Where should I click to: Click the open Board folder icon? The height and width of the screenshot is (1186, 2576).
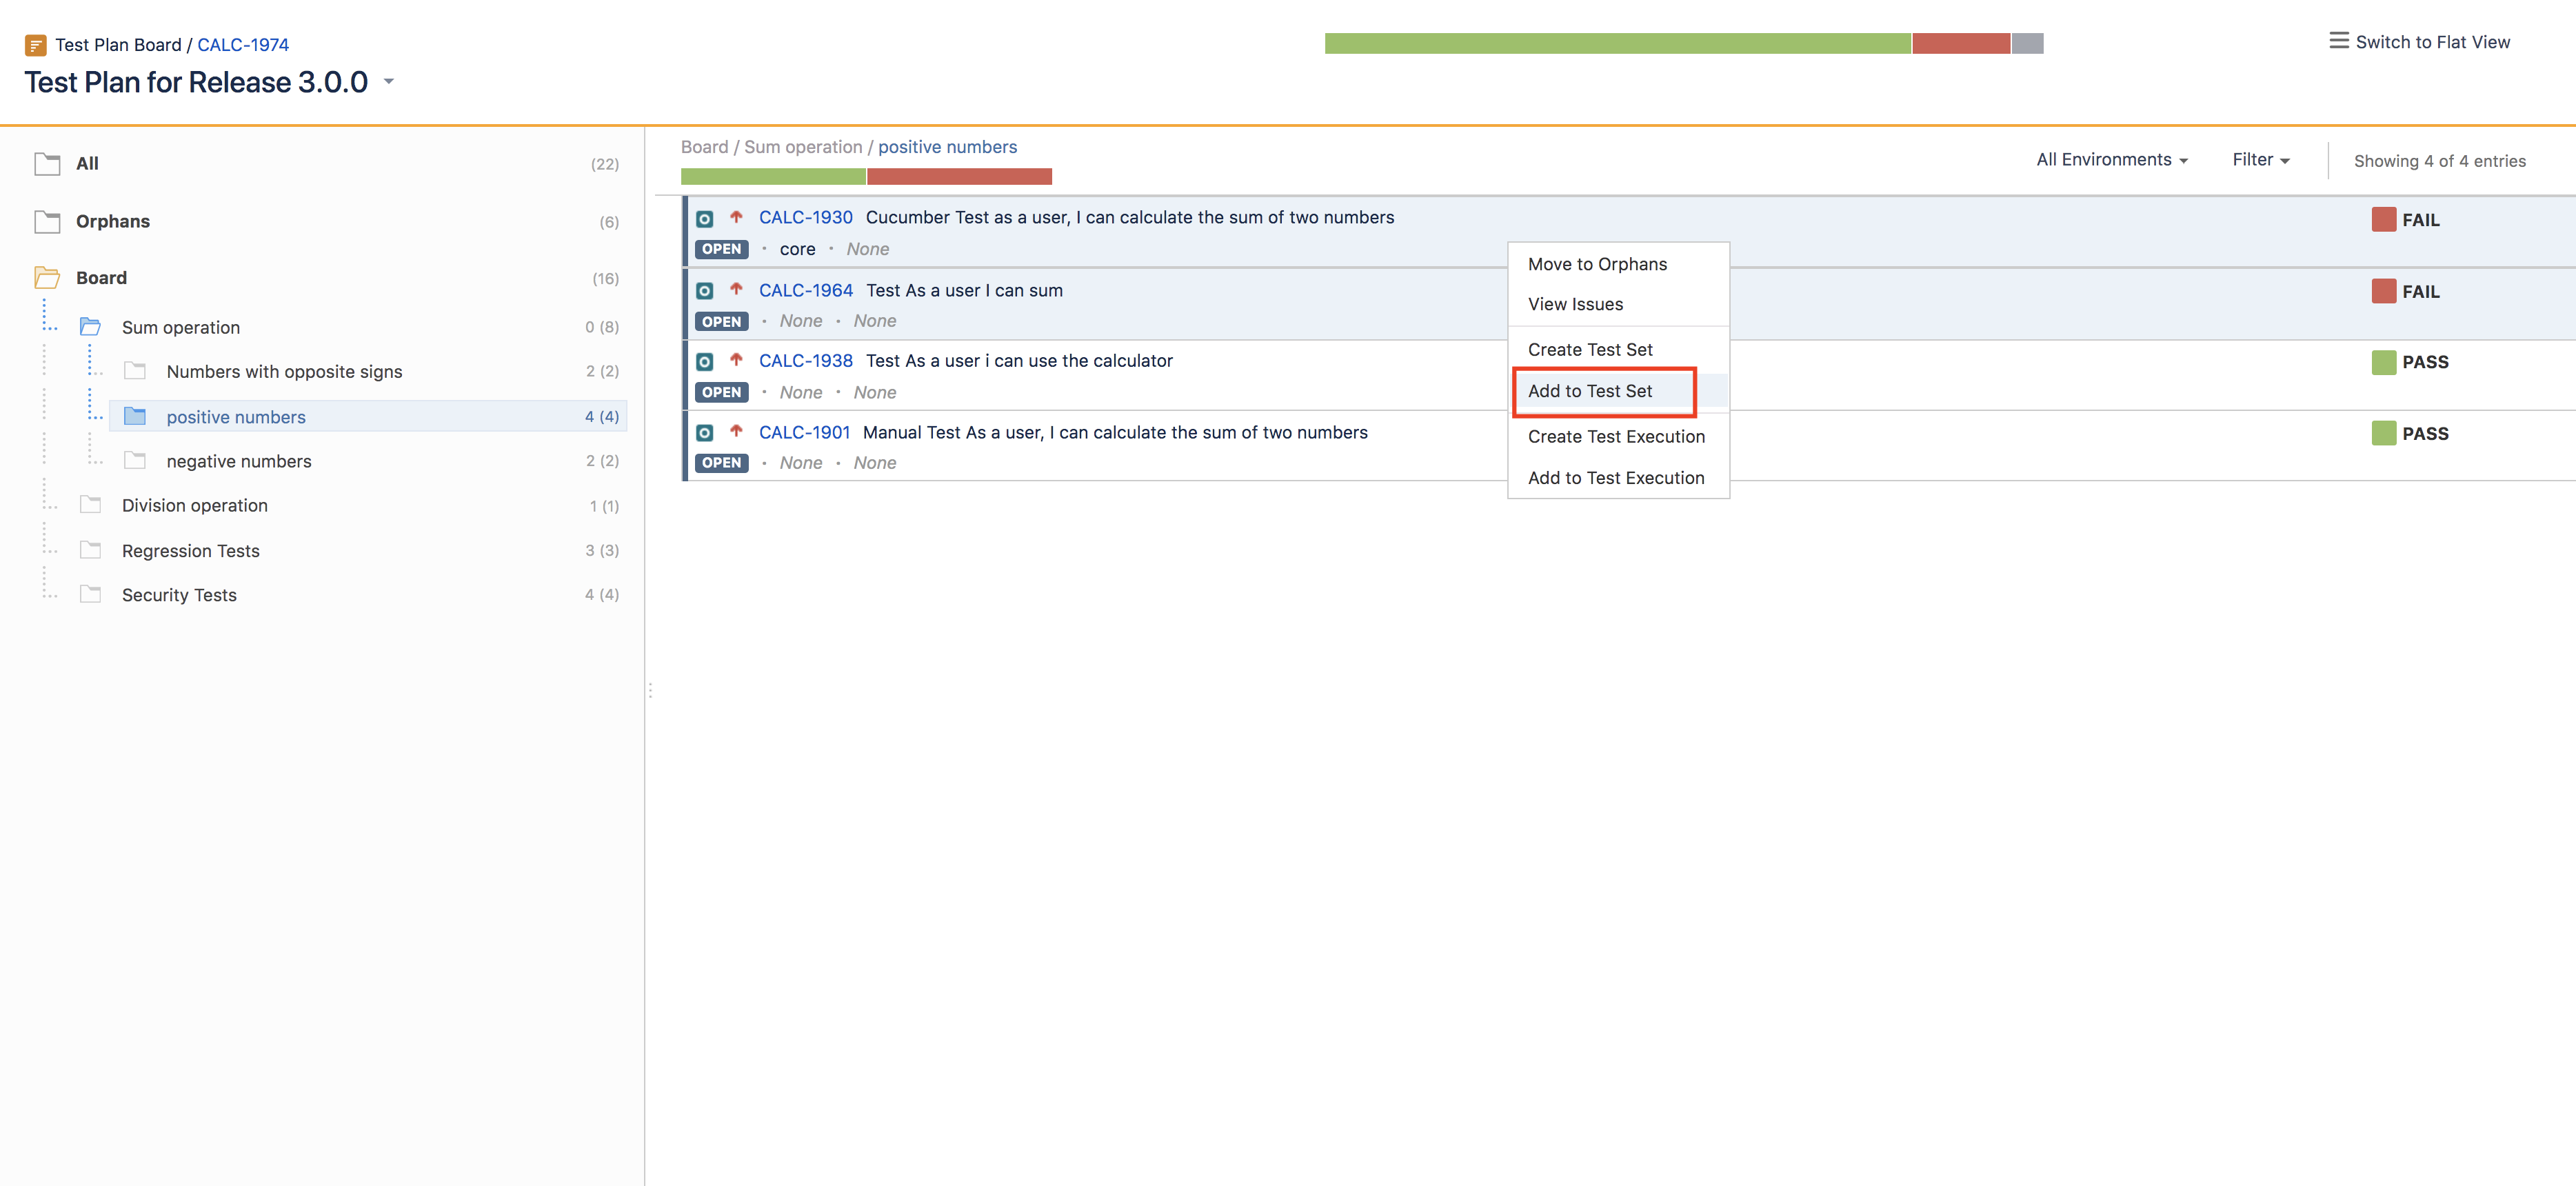[47, 277]
